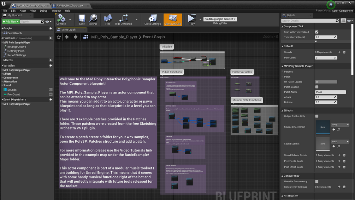Add a new event dispatcher with plus icon
This screenshot has width=355, height=200.
[x=51, y=99]
